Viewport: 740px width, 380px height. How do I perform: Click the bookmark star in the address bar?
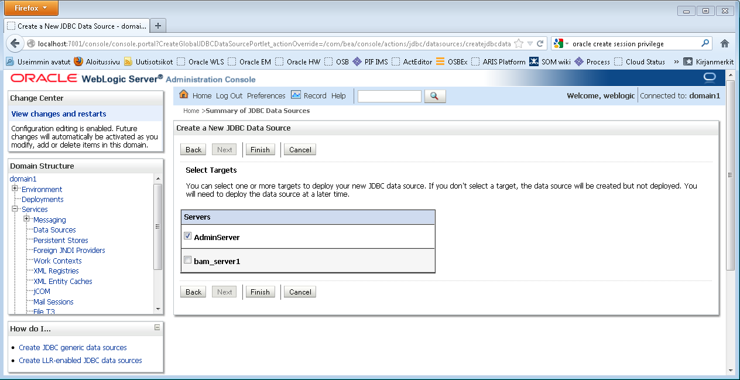(x=518, y=43)
